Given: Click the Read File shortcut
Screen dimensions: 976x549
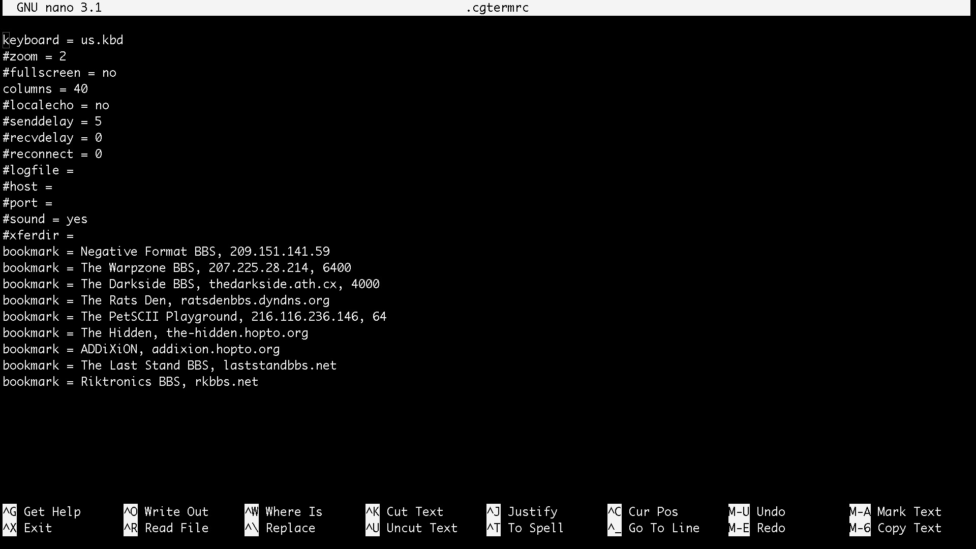Looking at the screenshot, I should (x=166, y=528).
